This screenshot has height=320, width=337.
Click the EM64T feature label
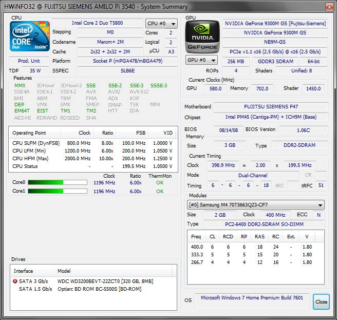(x=22, y=111)
